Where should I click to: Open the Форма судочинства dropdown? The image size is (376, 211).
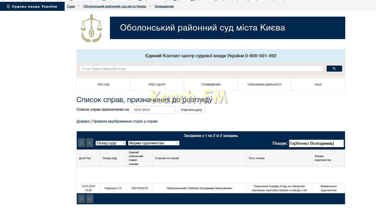pos(154,143)
